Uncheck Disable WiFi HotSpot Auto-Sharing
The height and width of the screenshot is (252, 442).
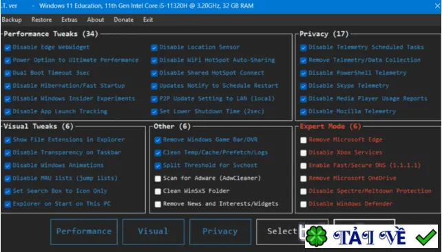pyautogui.click(x=154, y=60)
